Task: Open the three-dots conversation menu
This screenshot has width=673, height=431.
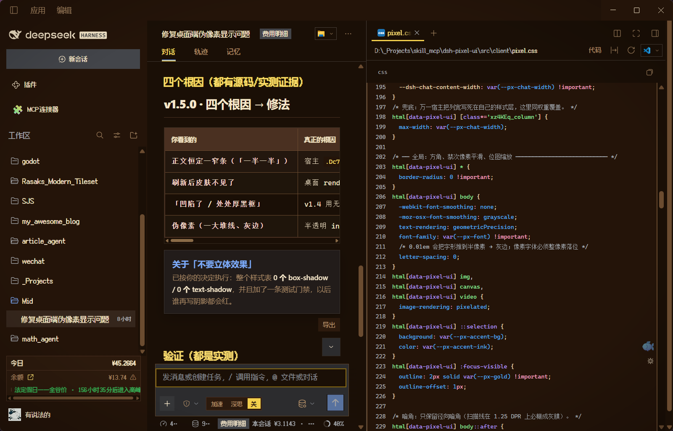Action: click(x=348, y=34)
